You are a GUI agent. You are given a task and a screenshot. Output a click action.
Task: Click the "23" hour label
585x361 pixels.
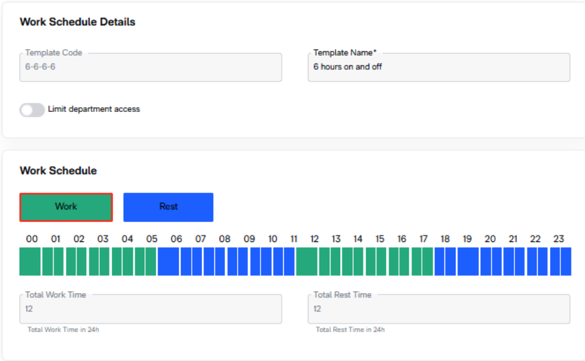tap(558, 239)
